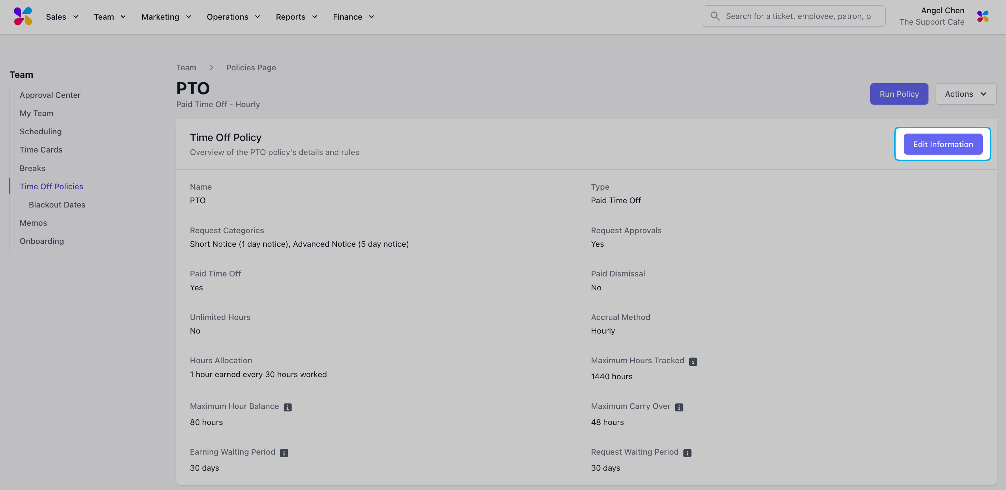Show info for Maximum Hours Tracked

click(x=693, y=361)
